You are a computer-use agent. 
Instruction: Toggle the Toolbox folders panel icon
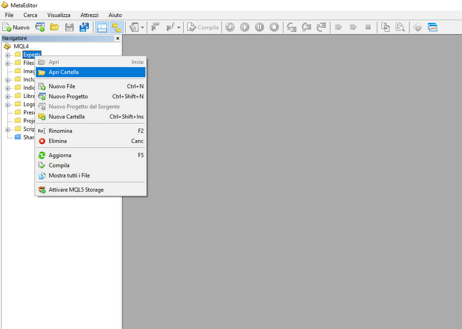(117, 28)
